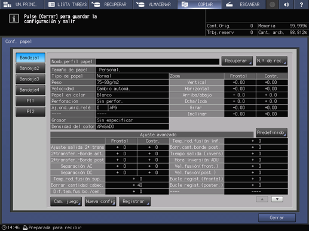This screenshot has height=231, width=309.
Task: Click the Tipo de papel Normal value
Action: pos(132,76)
